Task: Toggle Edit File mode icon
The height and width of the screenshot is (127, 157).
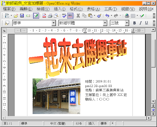Action: (x=36, y=16)
